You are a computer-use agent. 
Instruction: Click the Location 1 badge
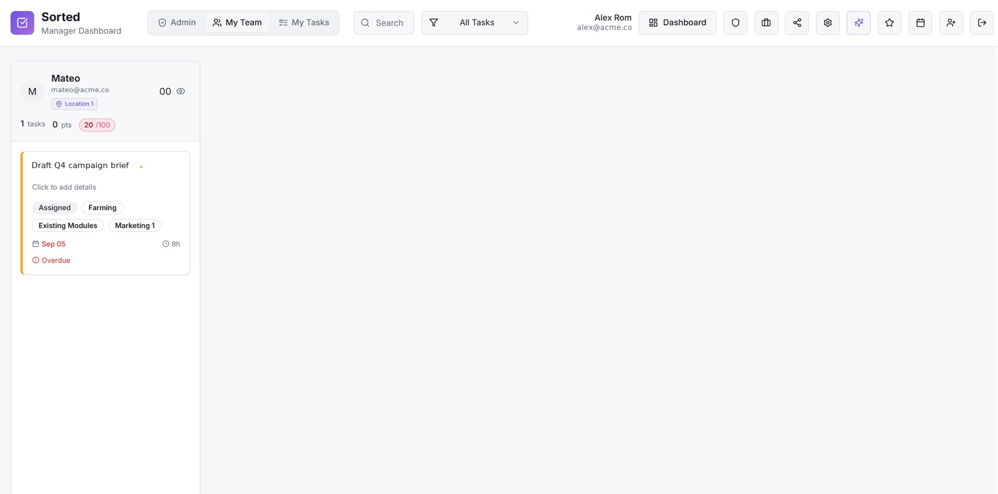pos(74,104)
